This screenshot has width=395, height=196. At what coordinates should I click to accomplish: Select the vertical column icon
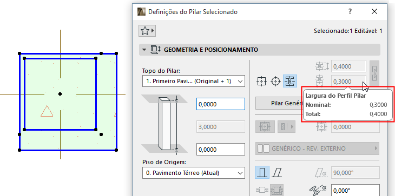pyautogui.click(x=262, y=172)
